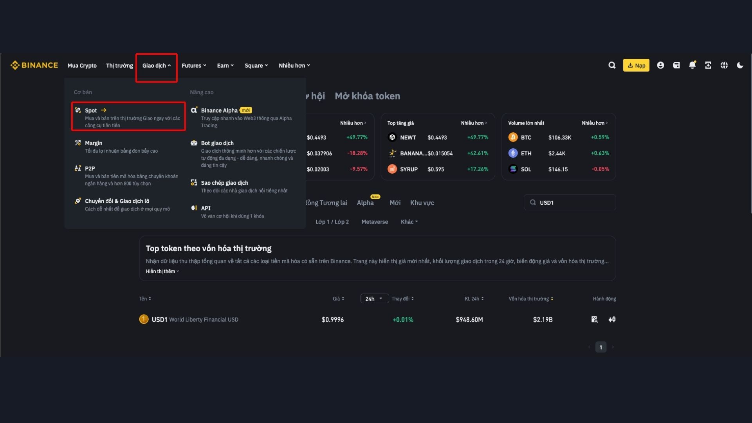Sort by Vốn hóa thị trường column
This screenshot has height=423, width=752.
coord(531,299)
